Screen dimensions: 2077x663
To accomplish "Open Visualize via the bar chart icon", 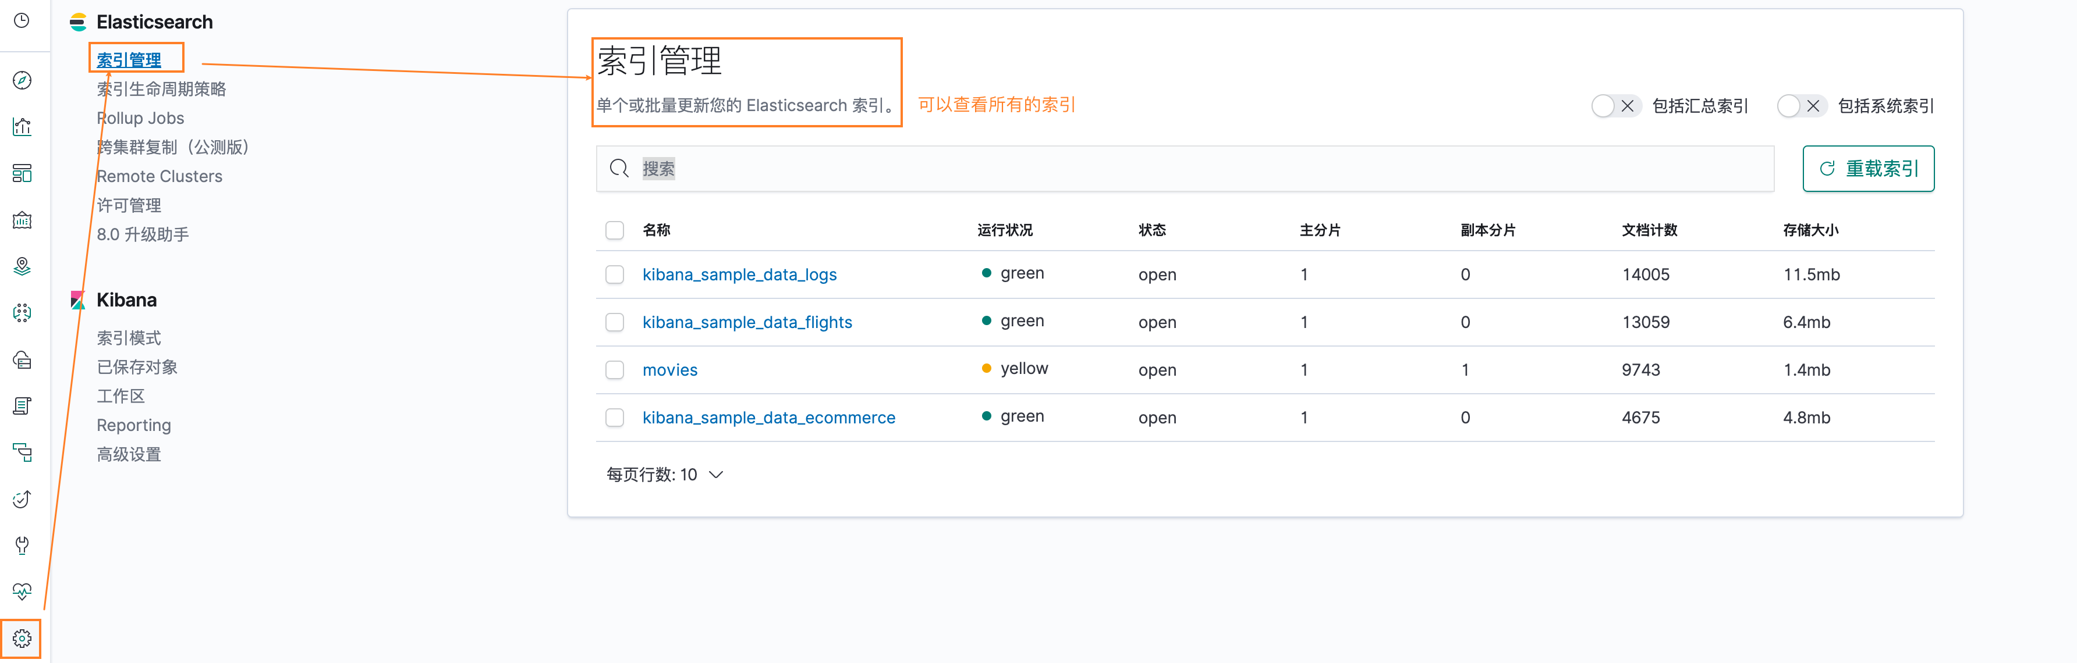I will click(x=22, y=126).
